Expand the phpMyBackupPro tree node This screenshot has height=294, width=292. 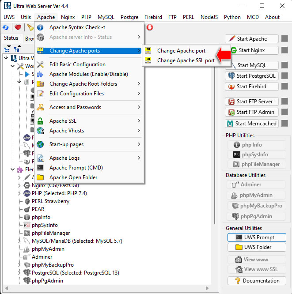pyautogui.click(x=19, y=265)
